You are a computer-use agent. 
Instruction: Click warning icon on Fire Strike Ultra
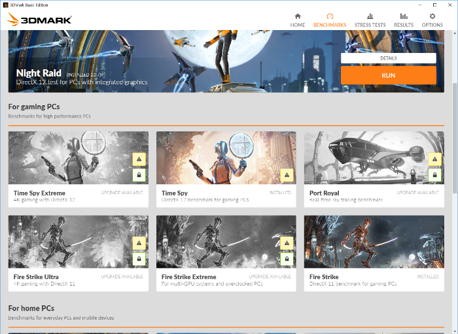[139, 243]
